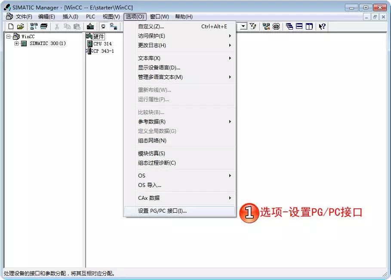Open the filter dropdown arrow in toolbar
This screenshot has width=391, height=280.
pos(243,26)
